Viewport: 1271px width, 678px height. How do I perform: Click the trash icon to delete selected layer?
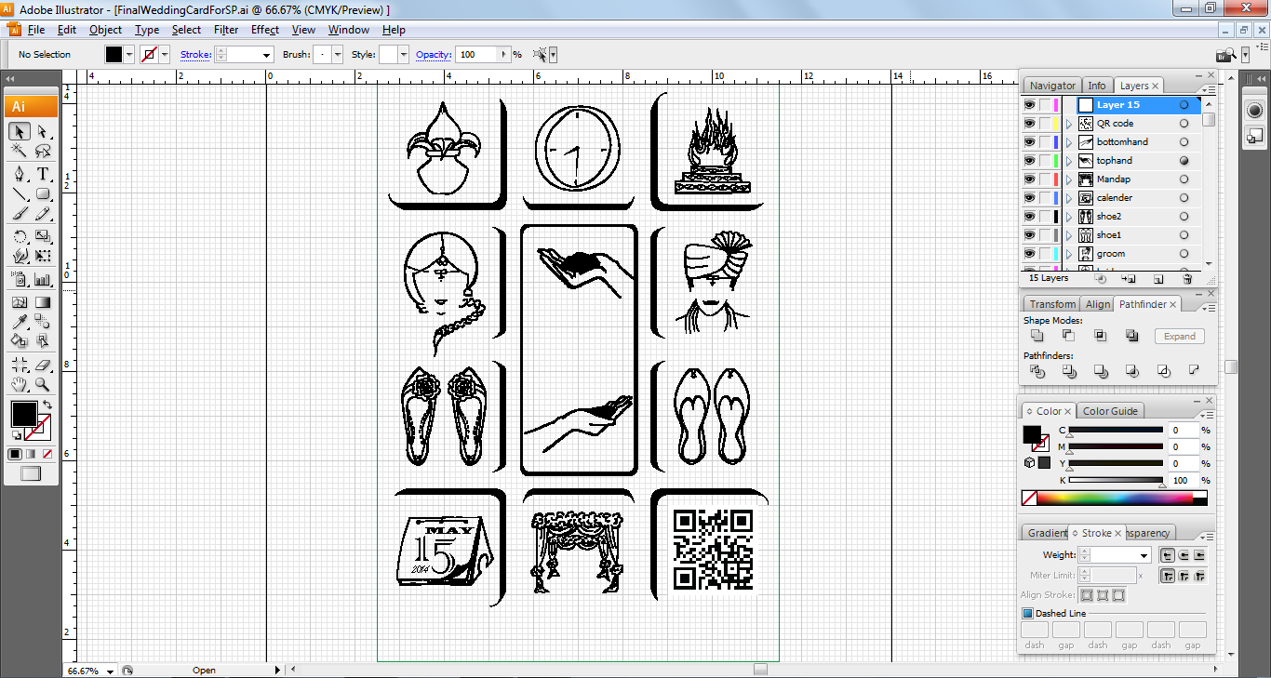coord(1187,278)
